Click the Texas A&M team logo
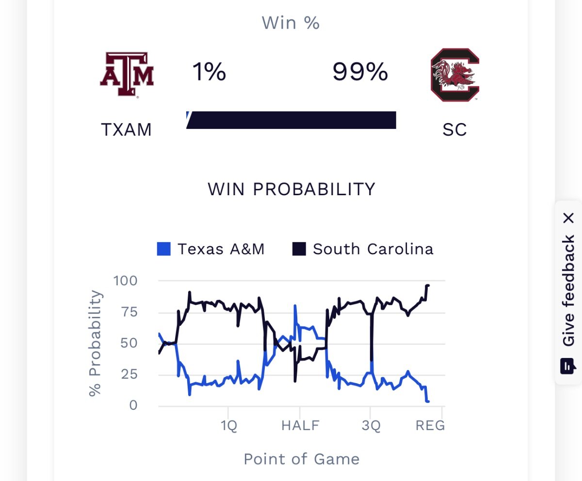 (x=127, y=76)
